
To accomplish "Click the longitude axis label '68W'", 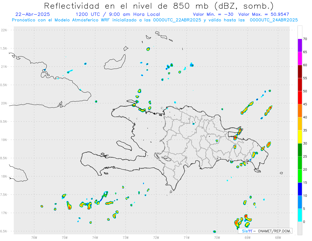I will (x=278, y=238).
